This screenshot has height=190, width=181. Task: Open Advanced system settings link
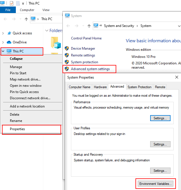pos(90,69)
